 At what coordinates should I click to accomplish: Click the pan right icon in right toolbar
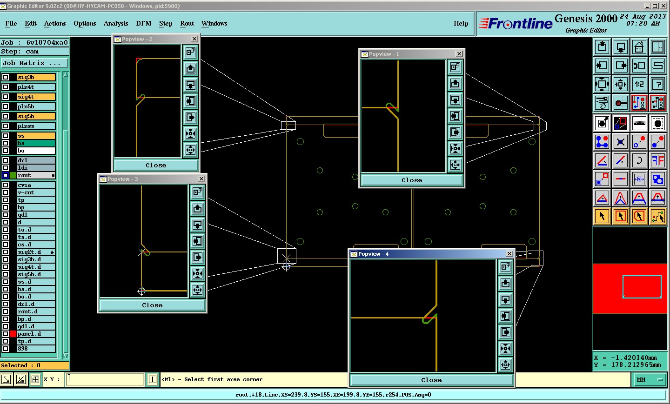[621, 66]
